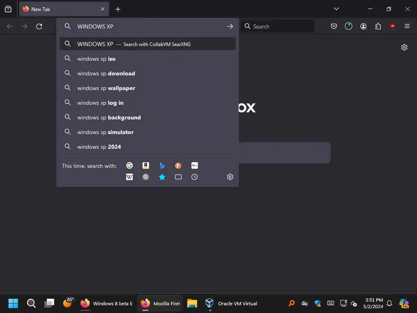This screenshot has height=313, width=417.
Task: Open the Firefox View button
Action: pos(8,9)
